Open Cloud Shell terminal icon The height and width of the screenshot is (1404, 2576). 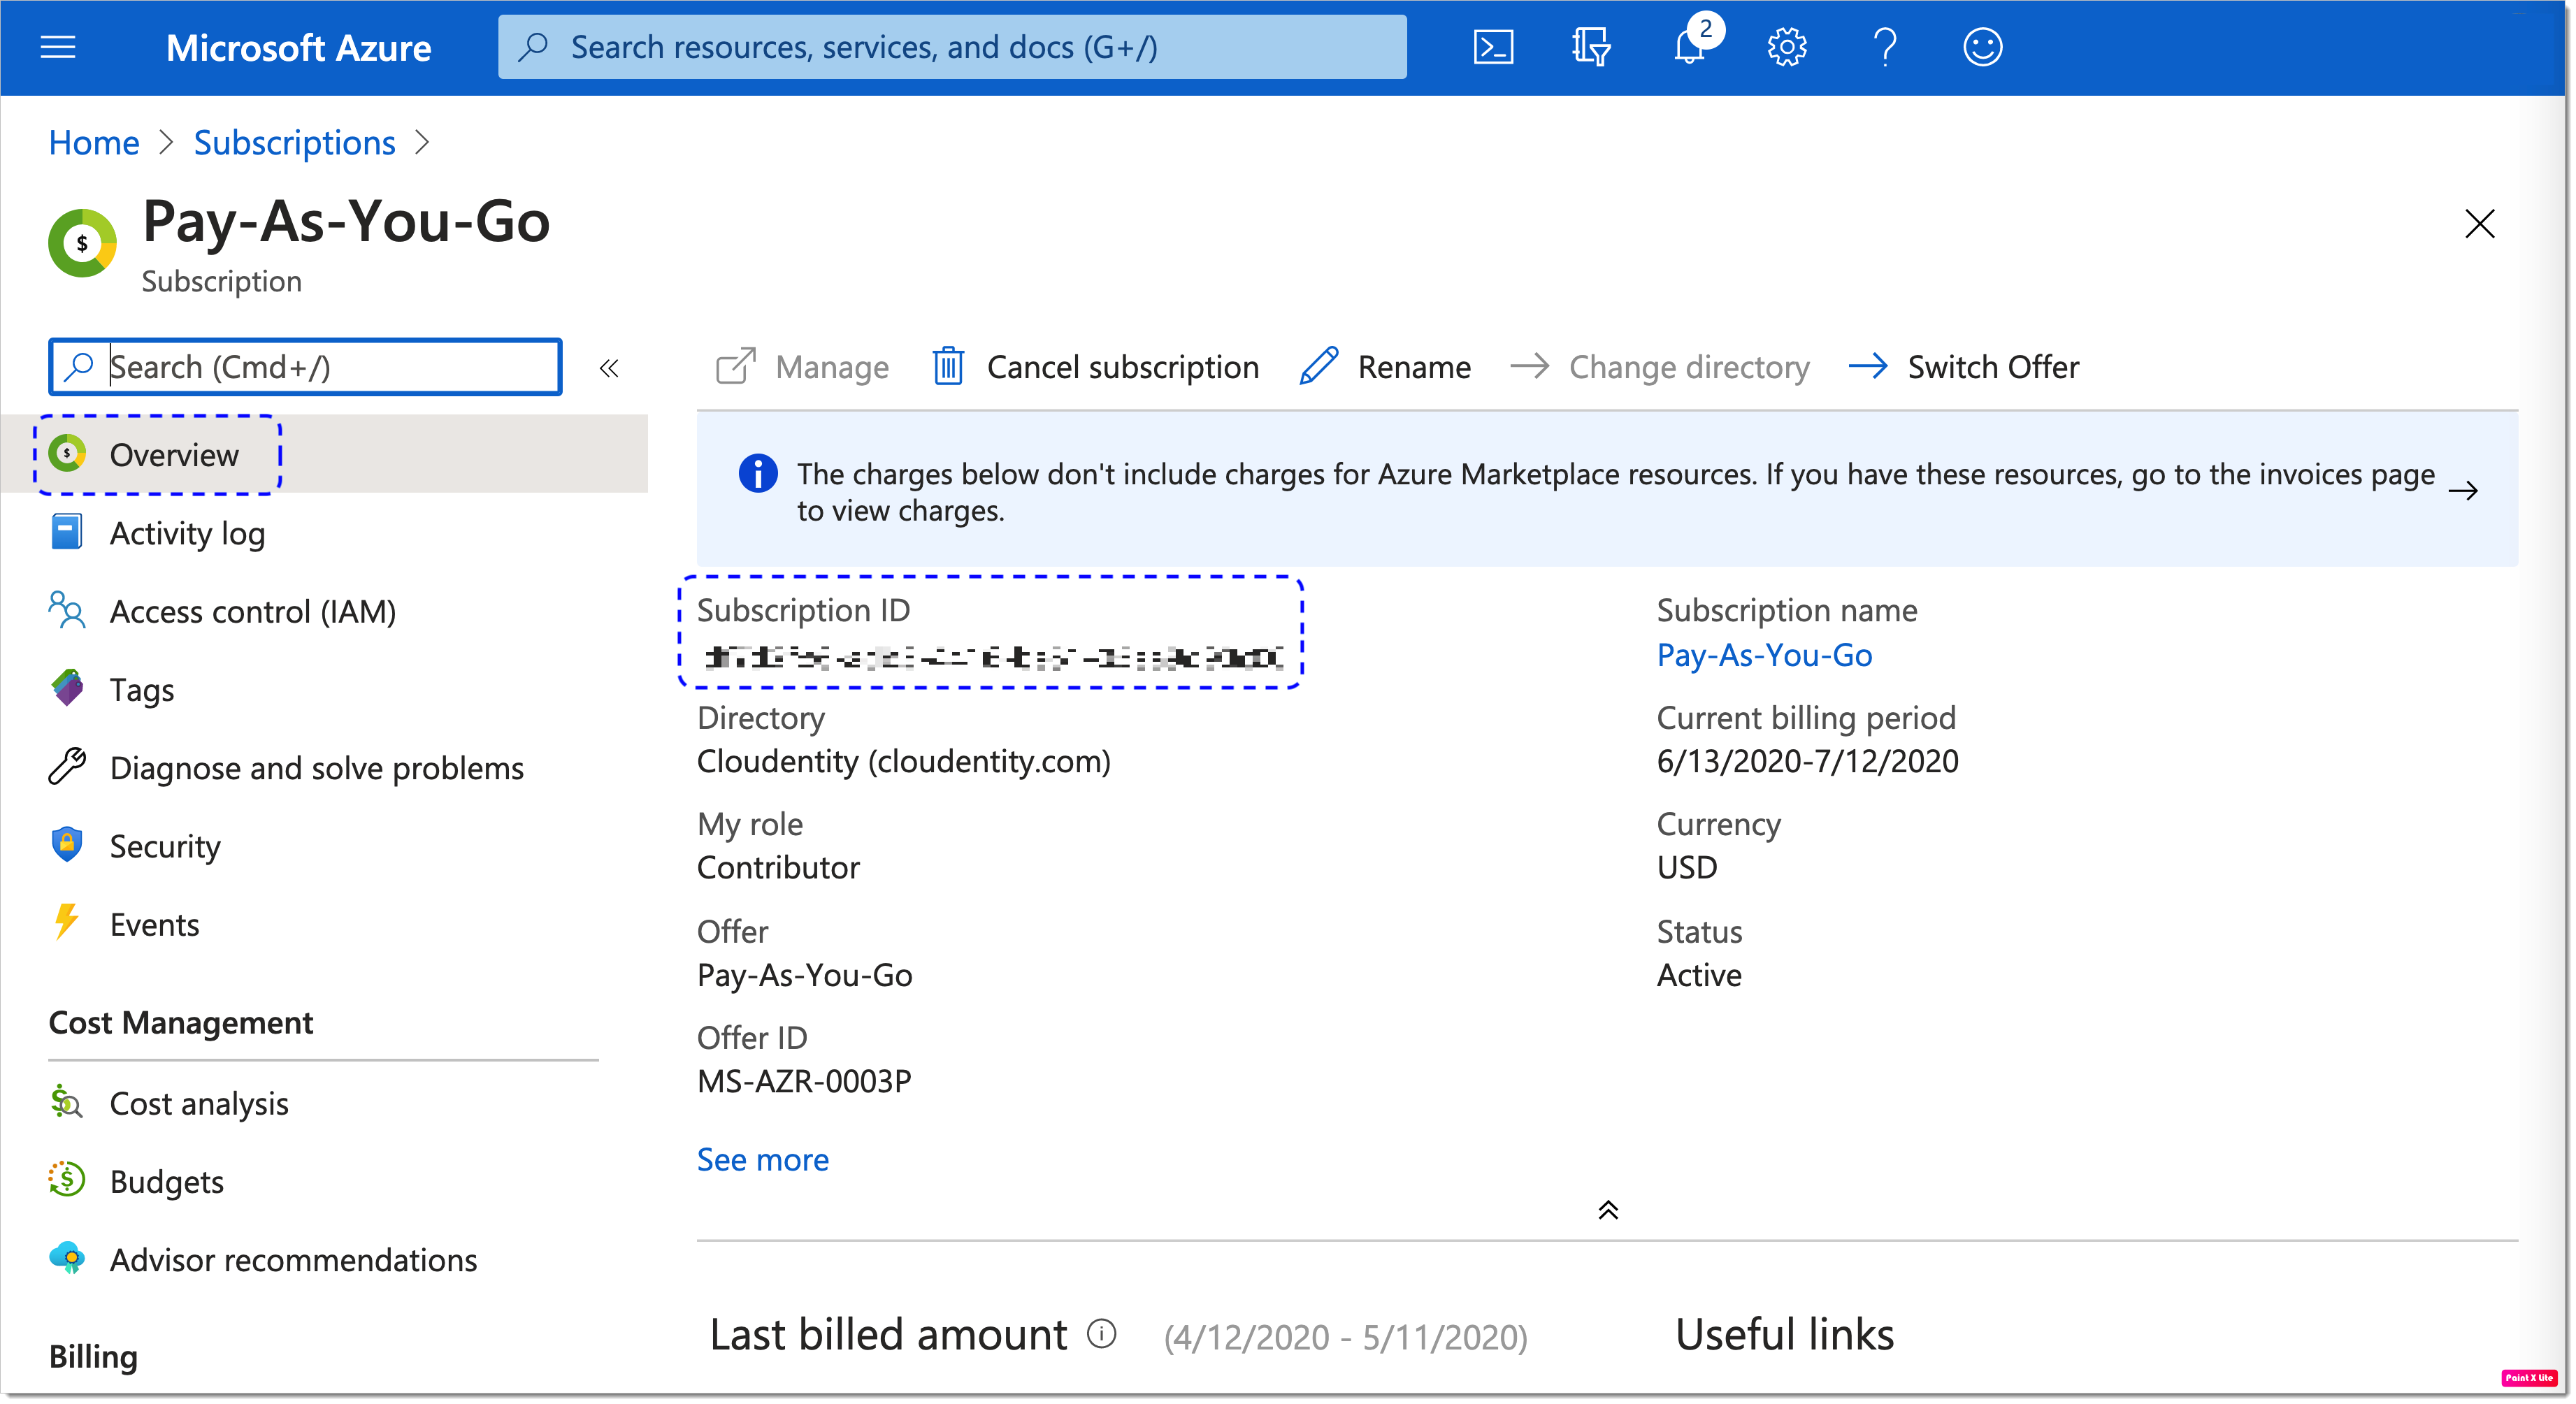[1493, 47]
